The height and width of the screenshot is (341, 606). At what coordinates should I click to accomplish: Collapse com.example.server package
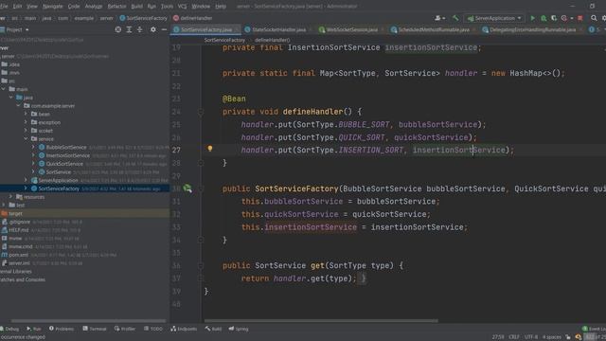[x=19, y=105]
